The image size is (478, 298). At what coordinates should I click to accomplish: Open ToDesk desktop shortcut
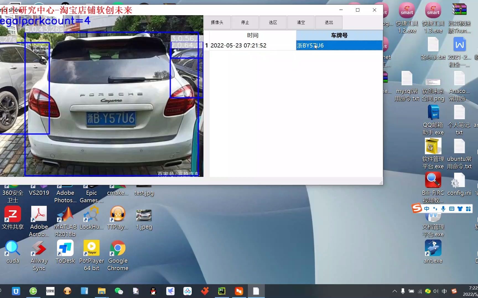65,252
